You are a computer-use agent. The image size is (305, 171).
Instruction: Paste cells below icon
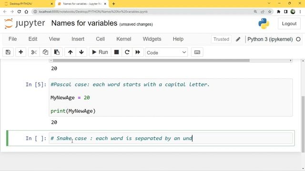[57, 52]
